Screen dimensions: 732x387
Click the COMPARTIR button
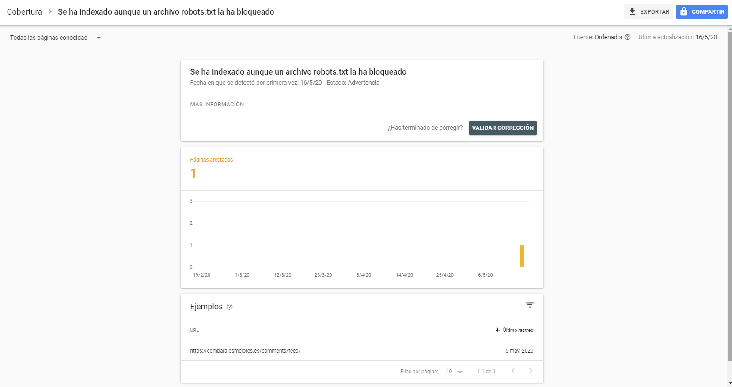pyautogui.click(x=702, y=11)
